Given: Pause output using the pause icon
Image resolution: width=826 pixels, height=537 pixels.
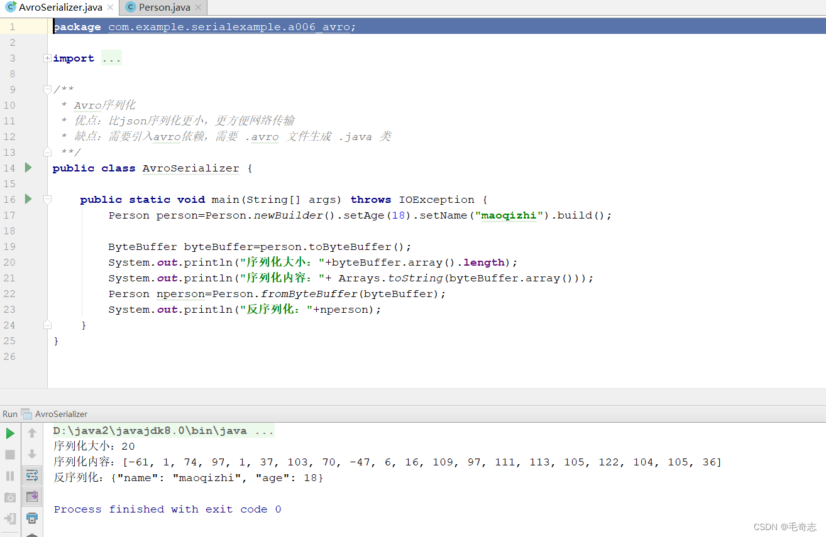Looking at the screenshot, I should [x=10, y=475].
